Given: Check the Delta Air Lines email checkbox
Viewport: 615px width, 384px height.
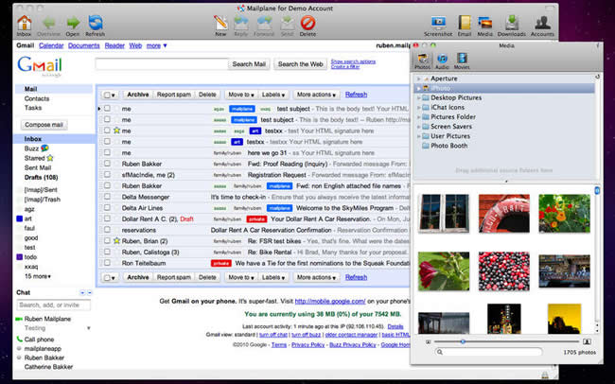Looking at the screenshot, I should coord(107,209).
